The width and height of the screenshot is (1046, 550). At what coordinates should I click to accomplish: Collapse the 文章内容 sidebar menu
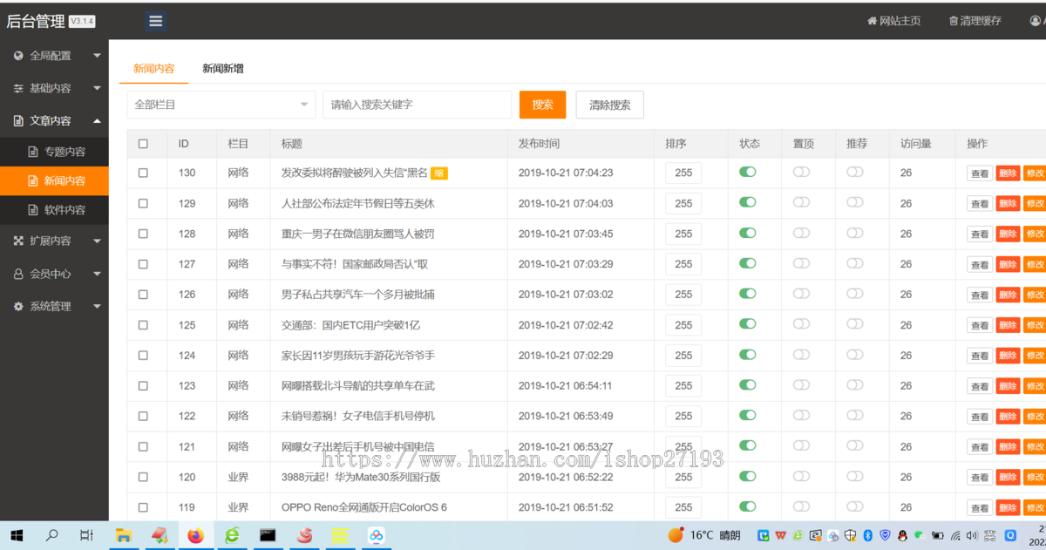pyautogui.click(x=54, y=120)
